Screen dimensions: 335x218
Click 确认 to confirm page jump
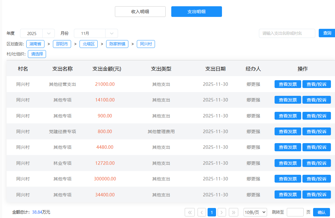(x=321, y=212)
